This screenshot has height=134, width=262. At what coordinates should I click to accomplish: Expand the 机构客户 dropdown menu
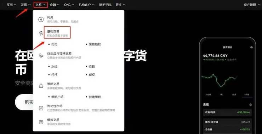click(86, 5)
